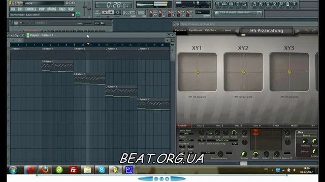Select the FMO tab

(x=276, y=125)
